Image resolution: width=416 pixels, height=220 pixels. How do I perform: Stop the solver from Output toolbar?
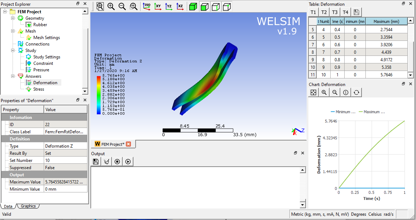tap(117, 162)
